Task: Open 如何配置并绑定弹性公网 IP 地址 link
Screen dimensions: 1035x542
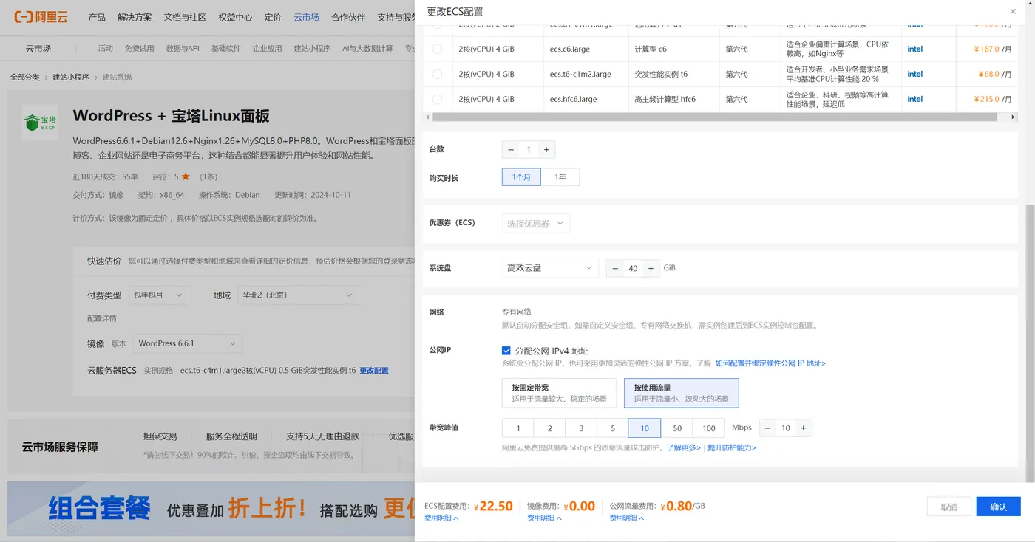Action: (x=770, y=363)
